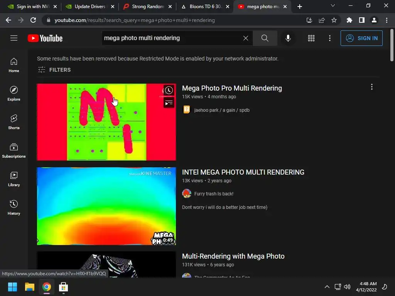395x296 pixels.
Task: Open Subscriptions in the sidebar
Action: [14, 151]
